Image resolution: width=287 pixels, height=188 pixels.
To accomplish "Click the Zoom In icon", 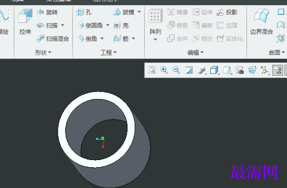I will [x=164, y=70].
